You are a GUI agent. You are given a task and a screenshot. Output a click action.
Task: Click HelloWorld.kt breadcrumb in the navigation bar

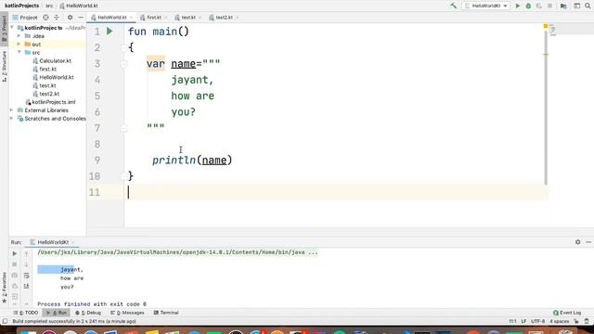pyautogui.click(x=79, y=6)
